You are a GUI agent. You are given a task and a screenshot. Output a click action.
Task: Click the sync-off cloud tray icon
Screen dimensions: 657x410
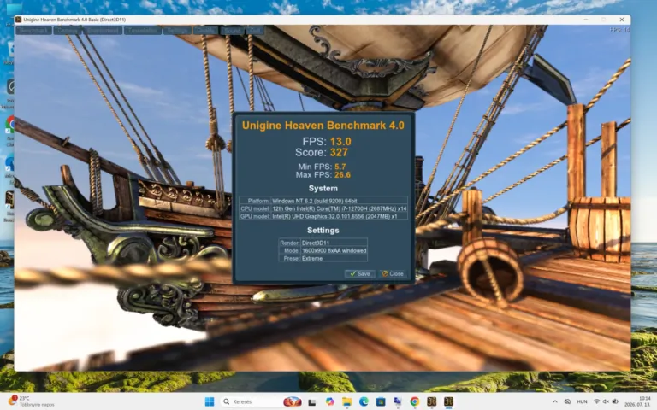click(567, 401)
